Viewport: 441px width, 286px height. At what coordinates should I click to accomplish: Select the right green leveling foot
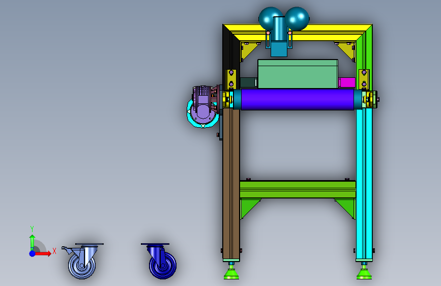(x=364, y=273)
